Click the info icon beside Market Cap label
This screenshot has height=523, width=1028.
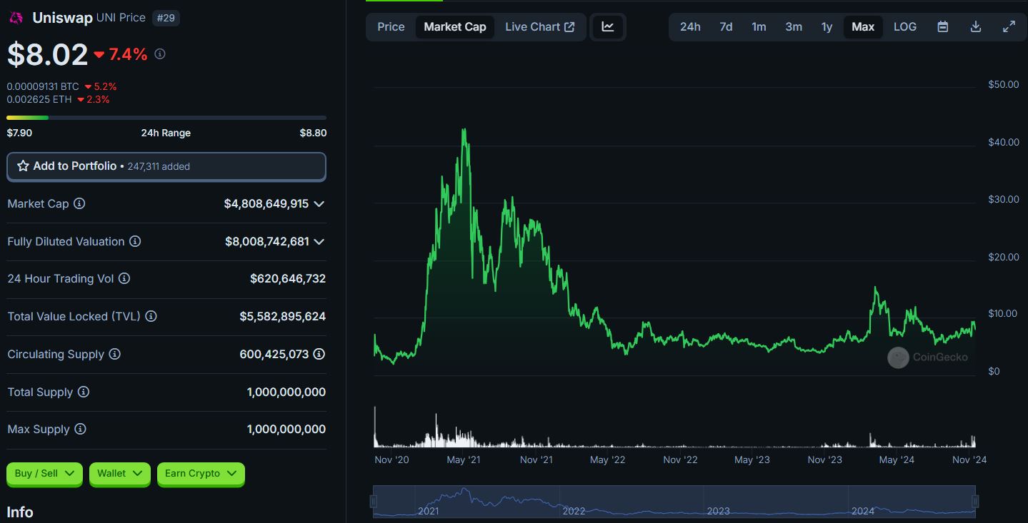(x=79, y=203)
